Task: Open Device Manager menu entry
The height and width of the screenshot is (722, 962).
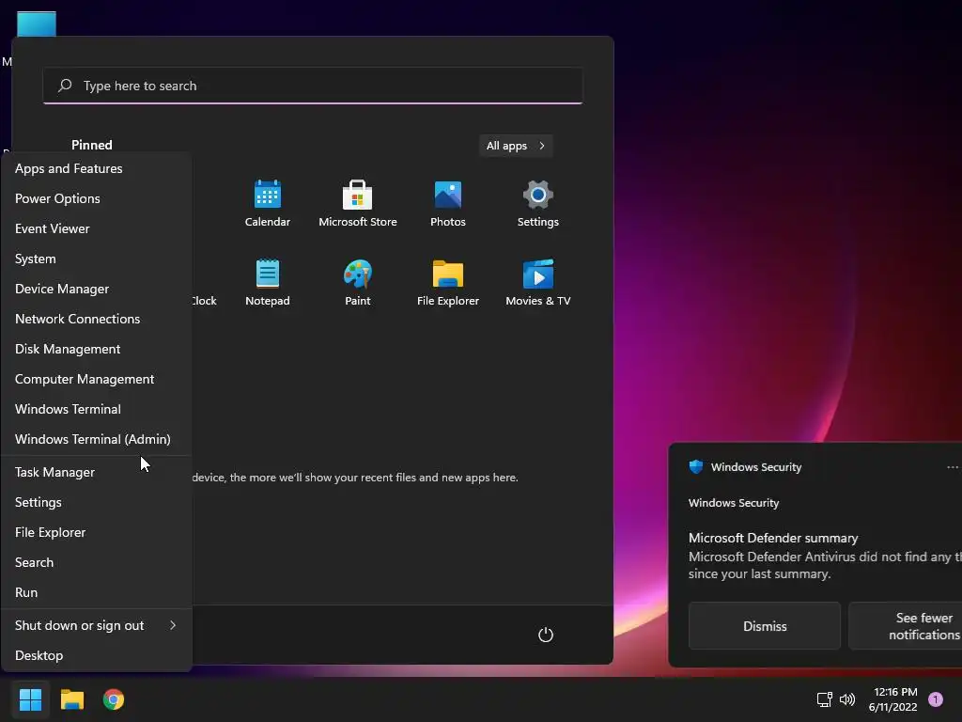Action: [97, 289]
